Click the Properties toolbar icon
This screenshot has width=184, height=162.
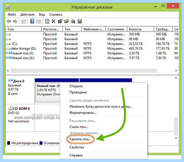60,21
